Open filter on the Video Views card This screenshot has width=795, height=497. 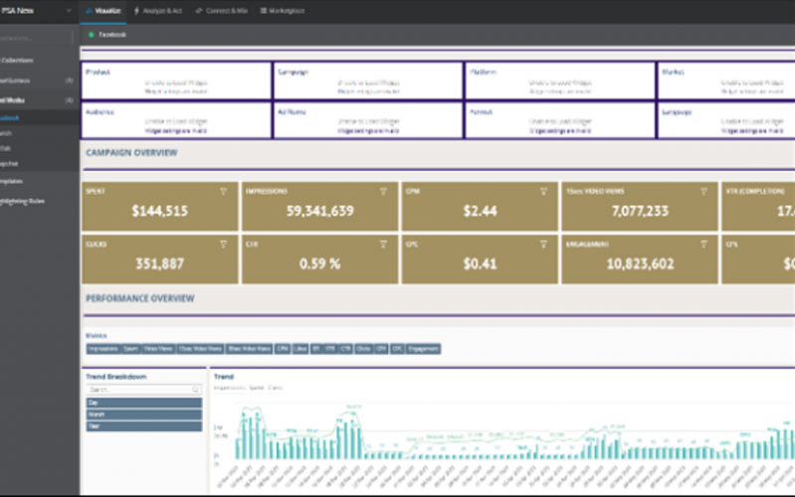705,191
